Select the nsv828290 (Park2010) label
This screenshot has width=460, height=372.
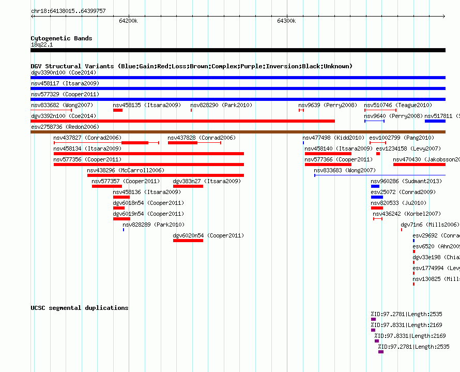(221, 105)
